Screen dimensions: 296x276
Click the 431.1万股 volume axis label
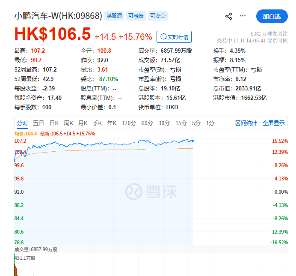pos(25,258)
